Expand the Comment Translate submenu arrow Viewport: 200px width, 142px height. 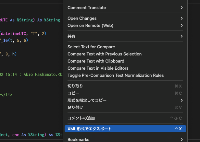coord(181,7)
